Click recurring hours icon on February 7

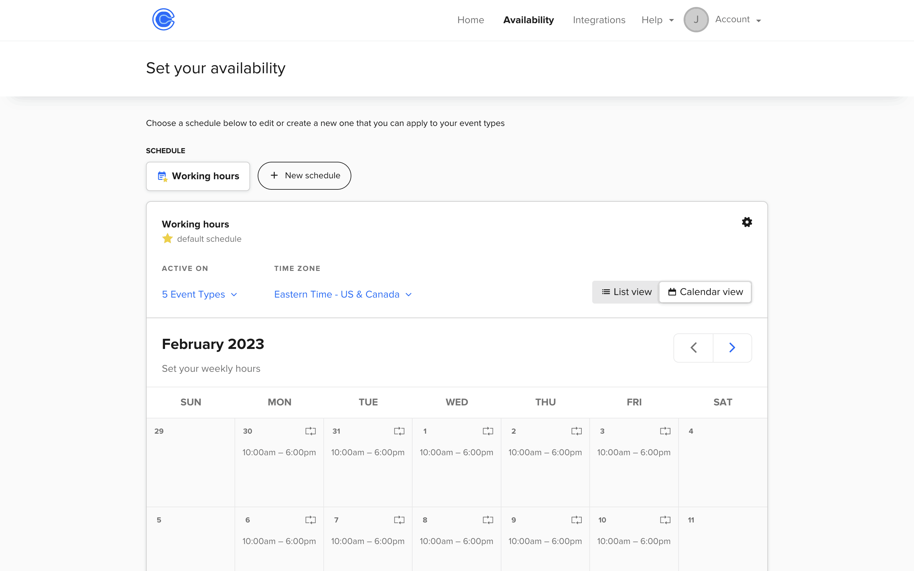coord(399,520)
